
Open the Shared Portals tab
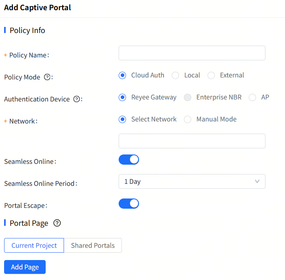[93, 245]
